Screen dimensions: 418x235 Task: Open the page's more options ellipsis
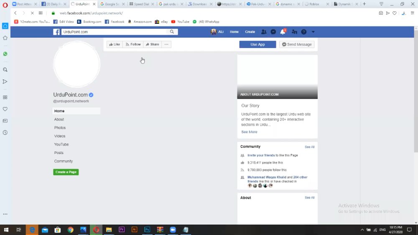(166, 44)
